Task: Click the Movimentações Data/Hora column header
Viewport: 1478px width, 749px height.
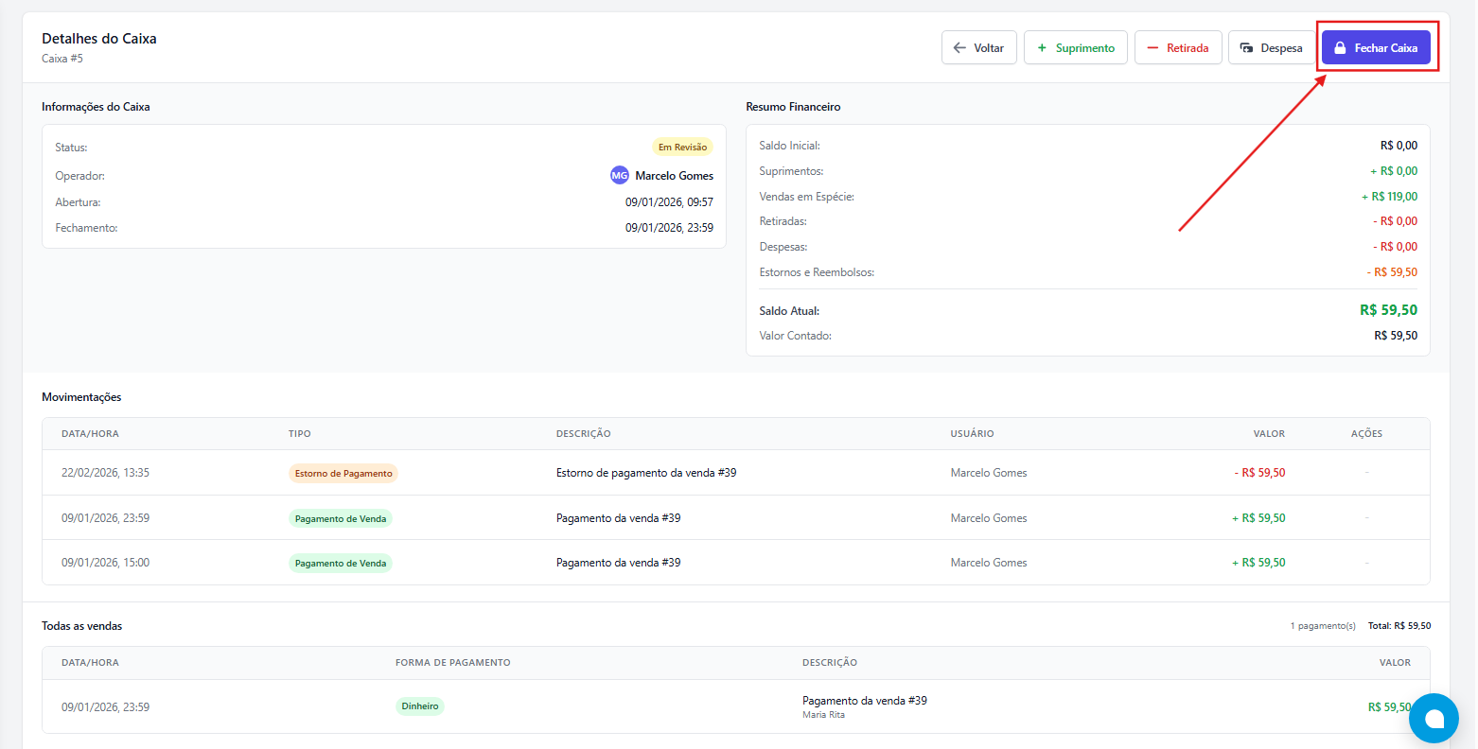Action: click(x=90, y=434)
